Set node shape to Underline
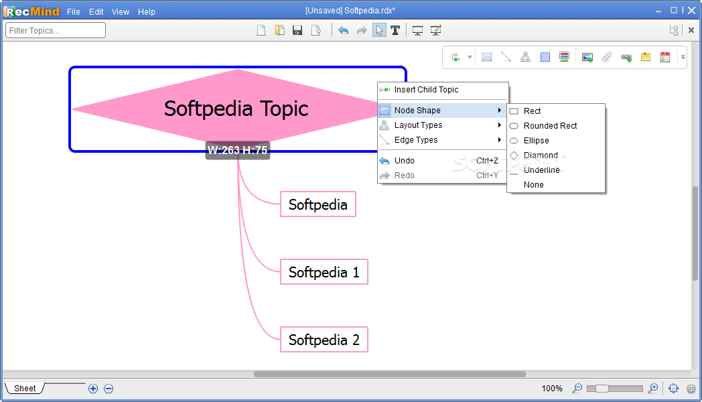The height and width of the screenshot is (402, 702). pyautogui.click(x=556, y=170)
